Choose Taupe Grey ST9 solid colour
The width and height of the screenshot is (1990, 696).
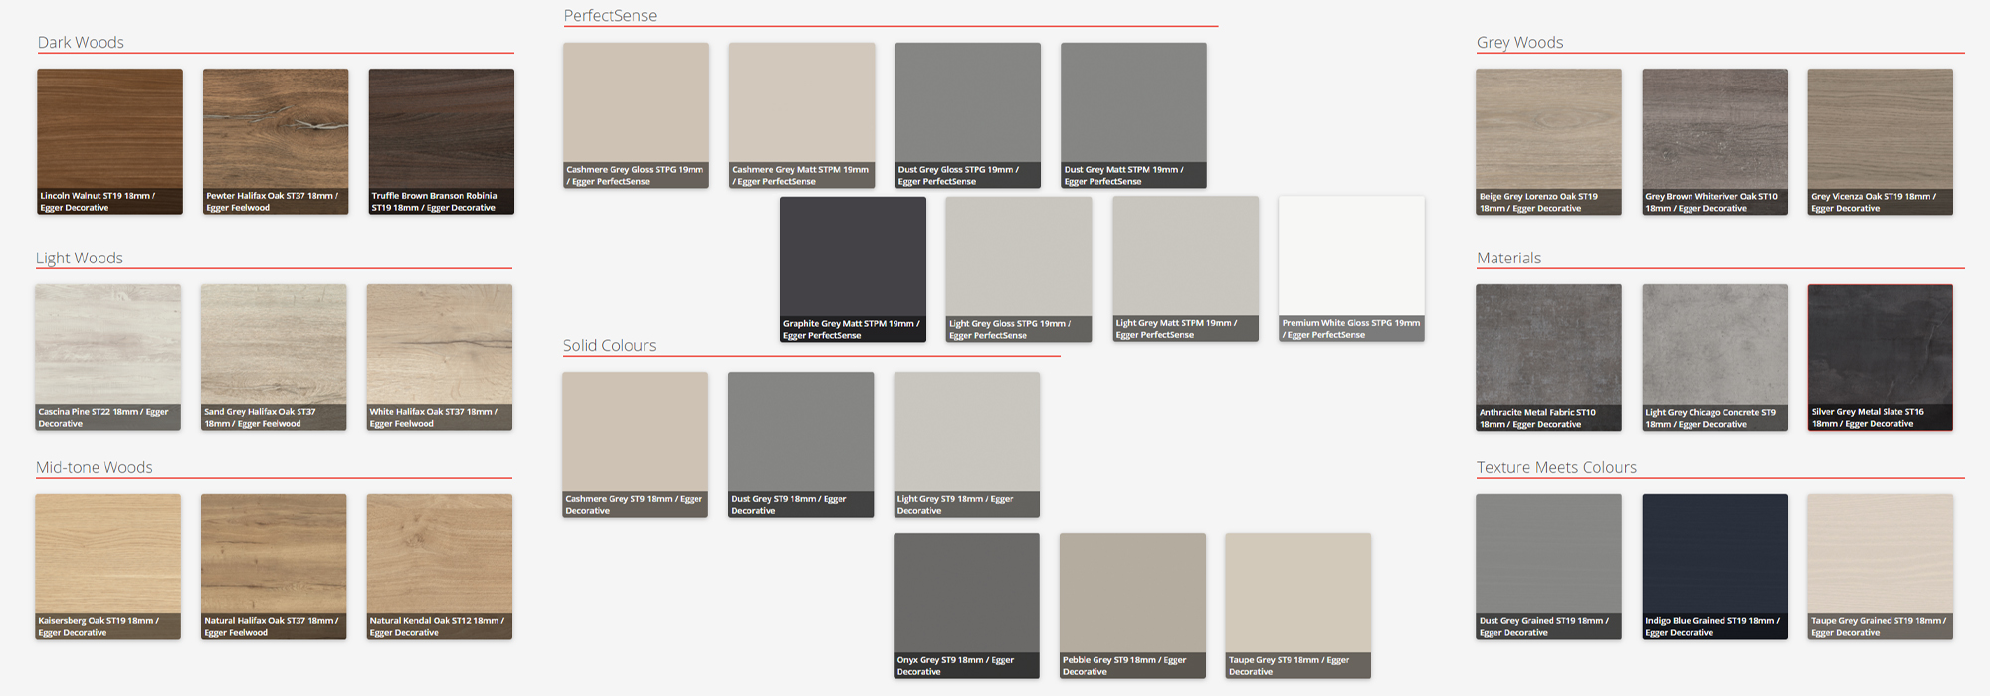click(1298, 606)
